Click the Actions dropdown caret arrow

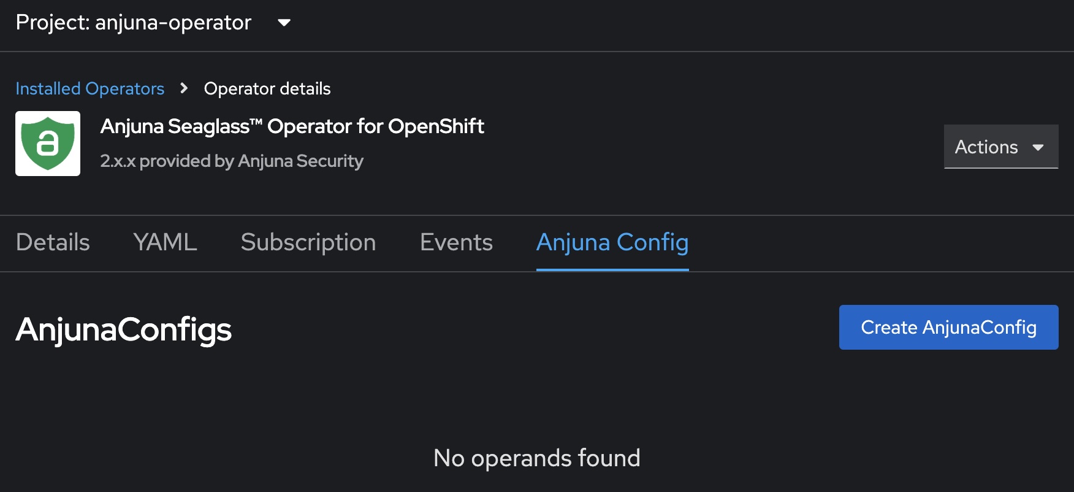click(x=1038, y=147)
